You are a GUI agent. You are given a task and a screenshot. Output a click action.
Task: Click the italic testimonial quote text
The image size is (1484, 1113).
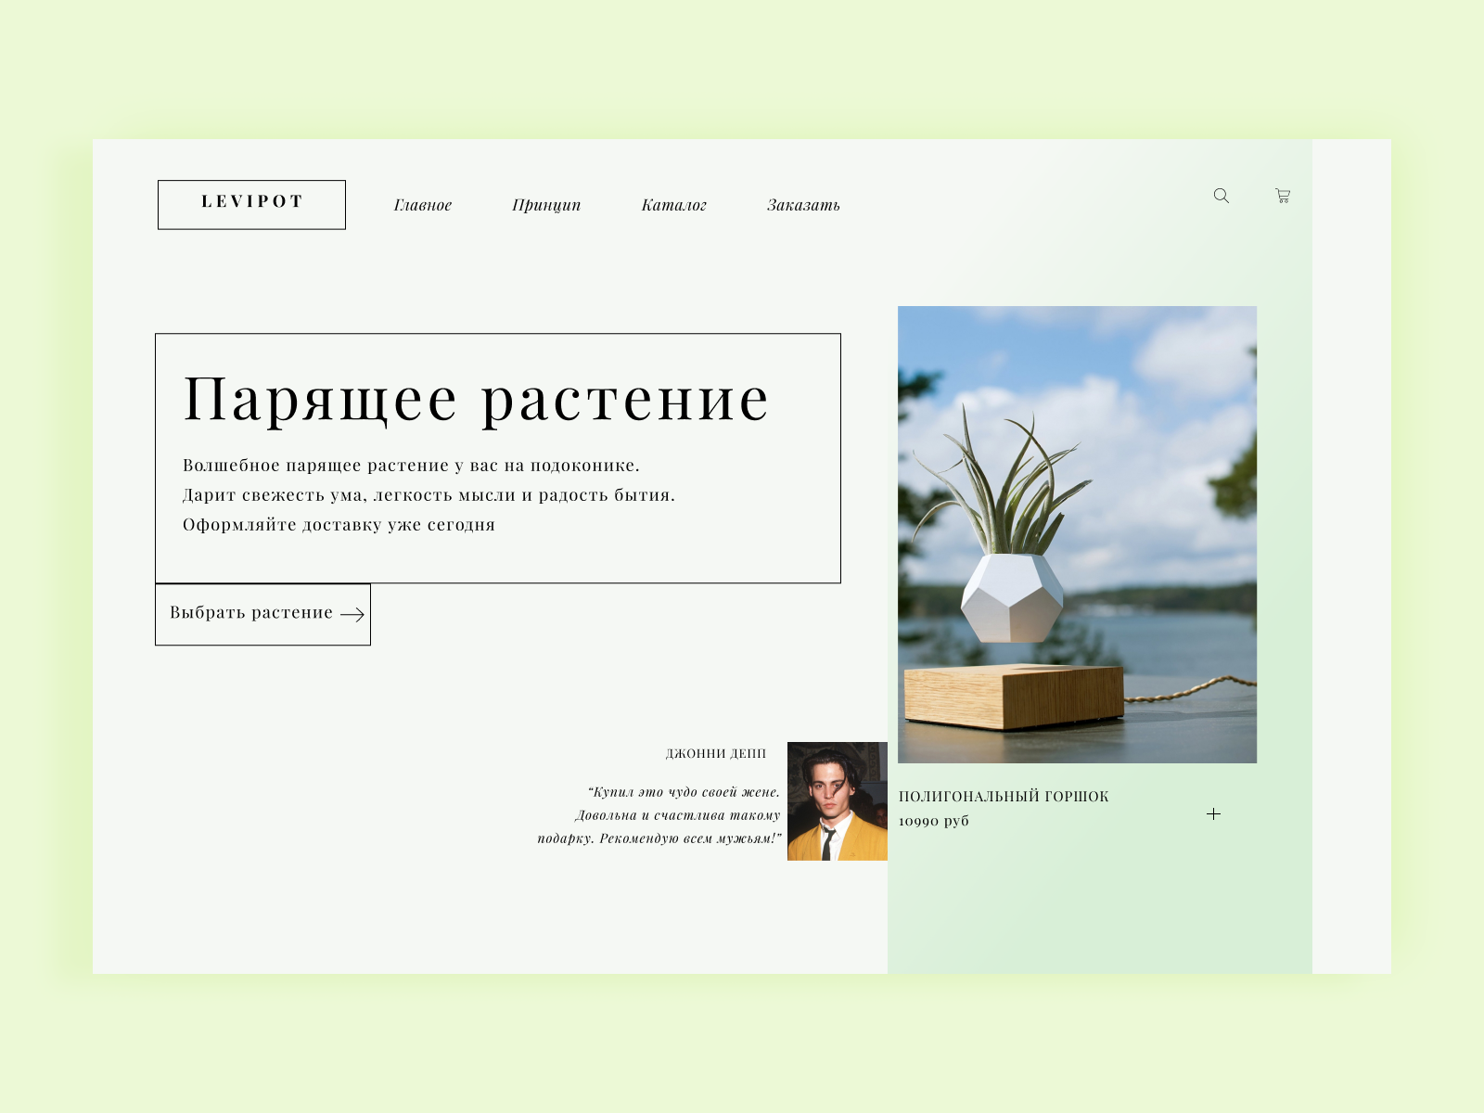click(659, 815)
